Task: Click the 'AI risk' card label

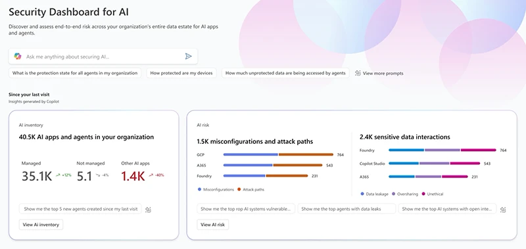Action: click(203, 125)
